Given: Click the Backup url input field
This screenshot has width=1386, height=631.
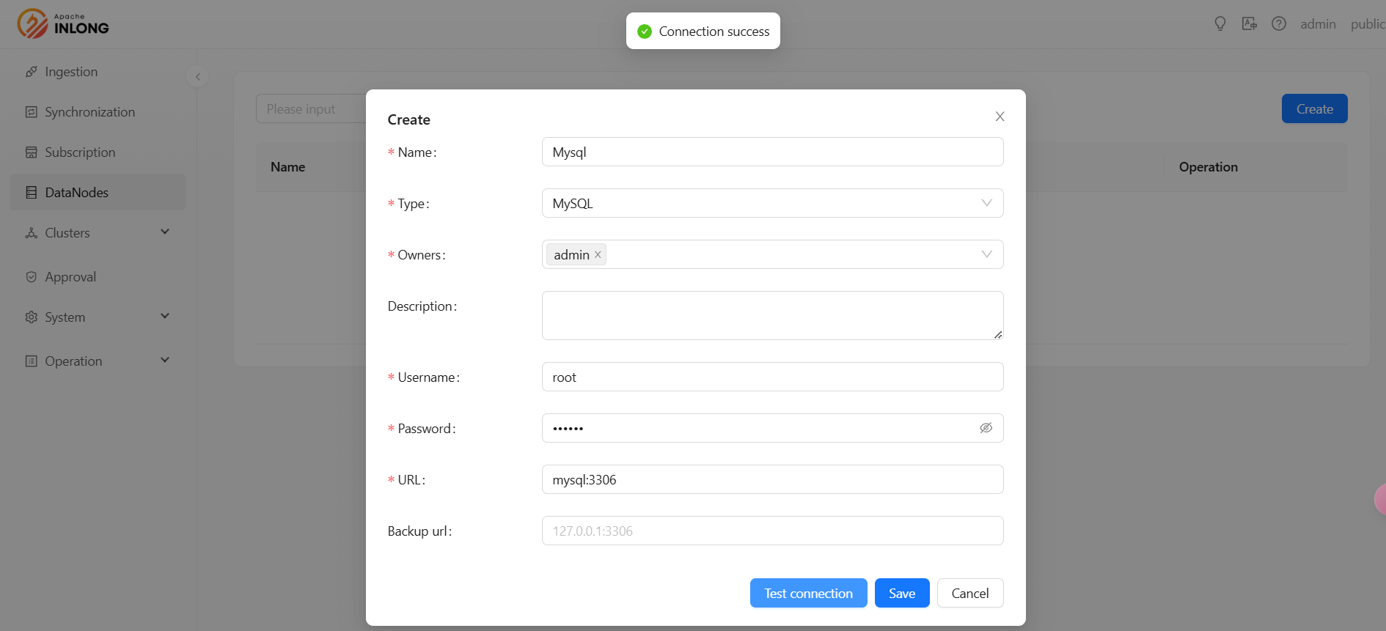Looking at the screenshot, I should tap(771, 531).
